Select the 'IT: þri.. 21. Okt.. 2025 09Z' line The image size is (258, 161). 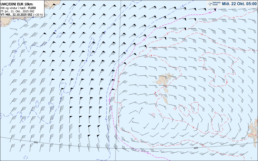(x=17, y=11)
